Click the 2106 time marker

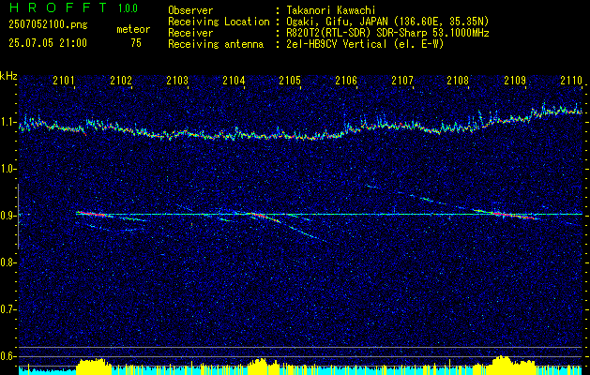(x=346, y=80)
